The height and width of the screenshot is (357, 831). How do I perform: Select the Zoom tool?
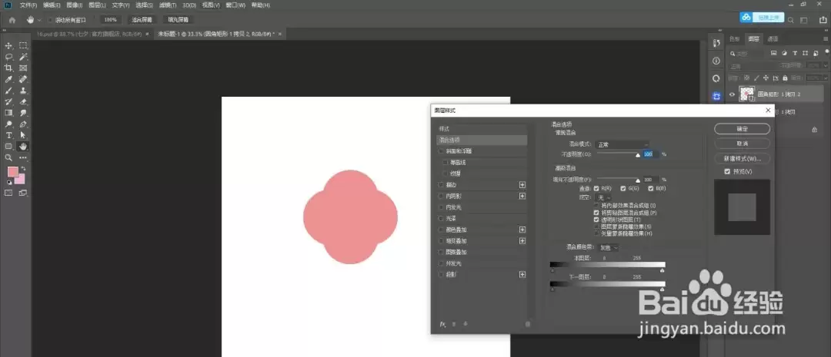click(9, 157)
